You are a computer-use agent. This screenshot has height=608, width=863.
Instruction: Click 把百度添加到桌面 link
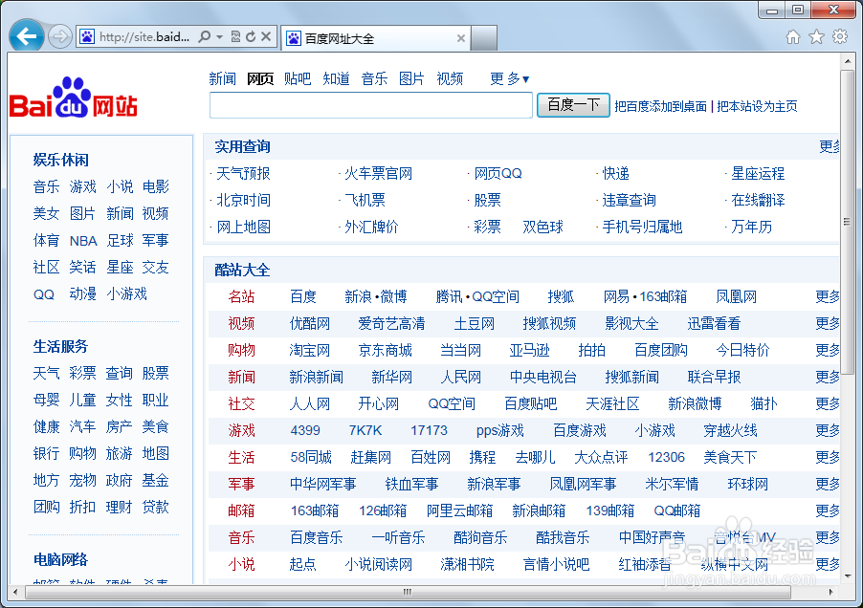pyautogui.click(x=660, y=107)
